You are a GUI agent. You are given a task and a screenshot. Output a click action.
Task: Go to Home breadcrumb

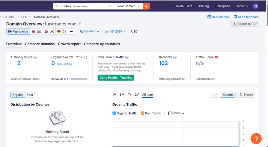pyautogui.click(x=10, y=17)
